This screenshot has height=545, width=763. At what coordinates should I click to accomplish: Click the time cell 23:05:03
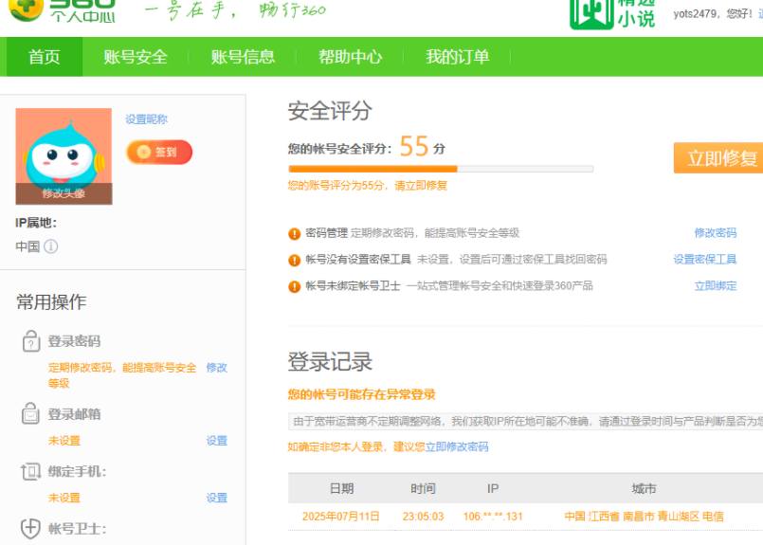[x=423, y=517]
